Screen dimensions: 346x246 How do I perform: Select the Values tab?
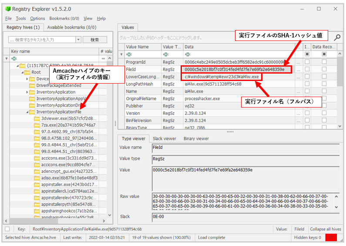click(x=128, y=27)
